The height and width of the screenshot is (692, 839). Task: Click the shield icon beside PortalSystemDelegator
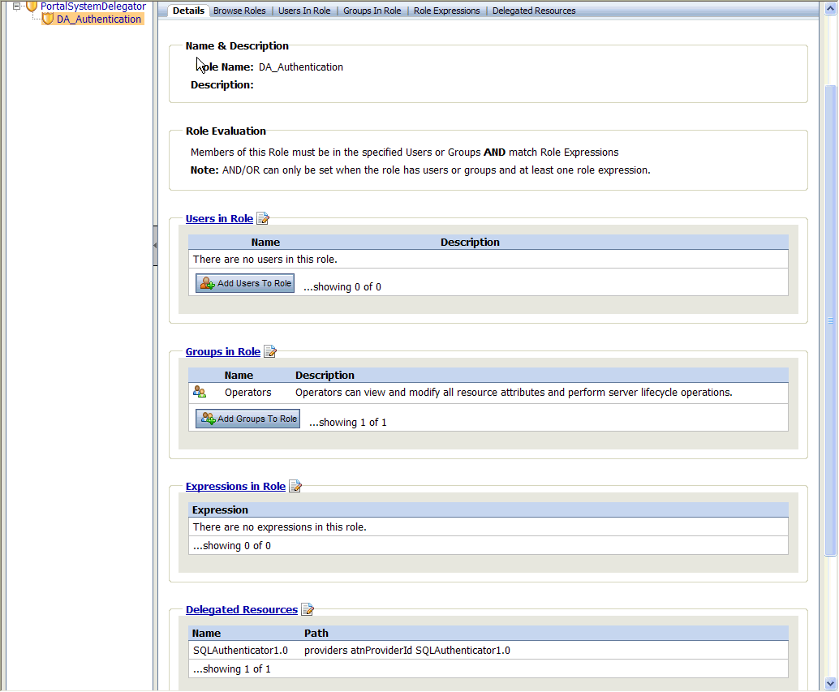(x=30, y=6)
